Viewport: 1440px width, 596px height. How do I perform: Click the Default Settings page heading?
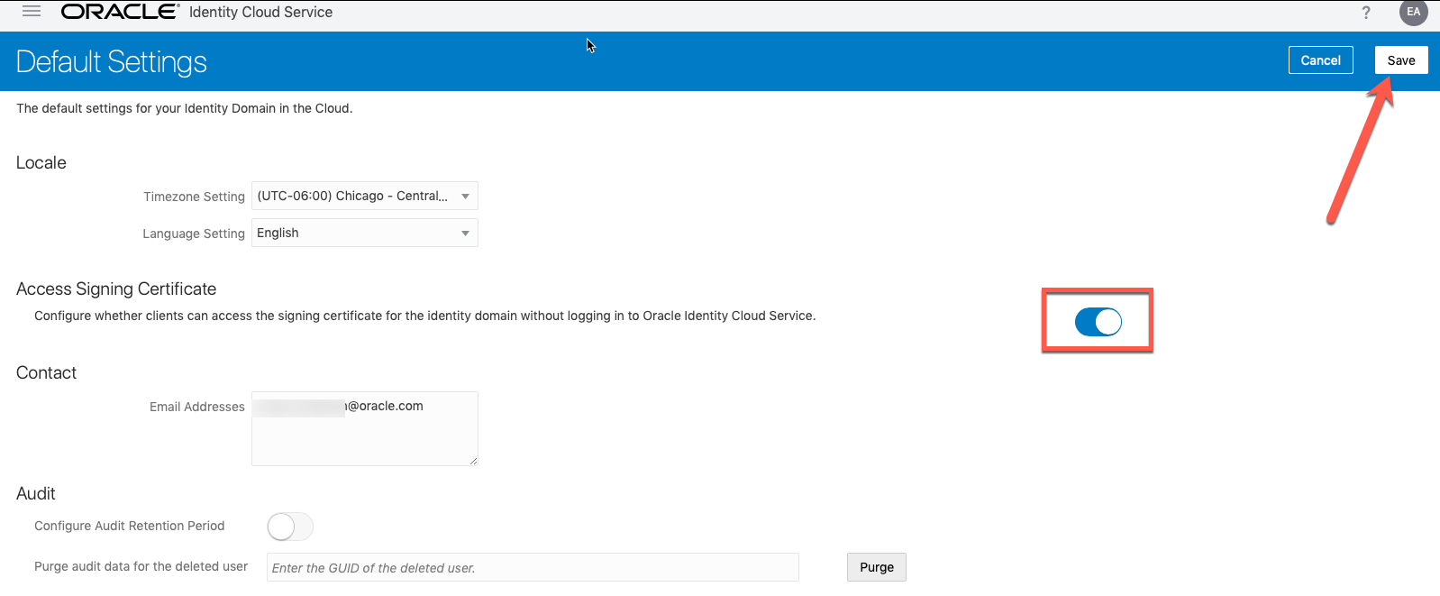click(x=112, y=61)
